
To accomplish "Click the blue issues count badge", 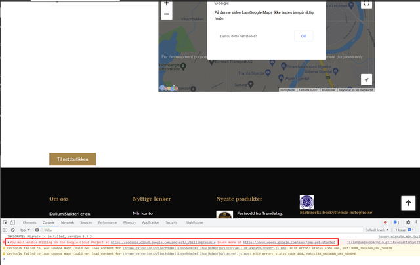I will point(396,222).
